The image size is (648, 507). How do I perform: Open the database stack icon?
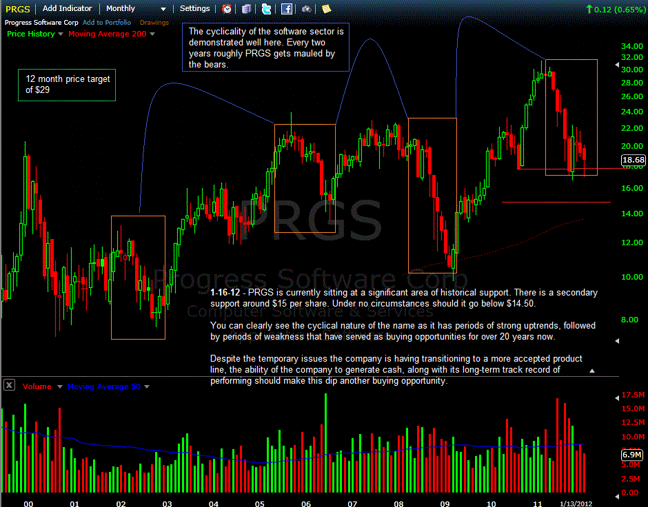pyautogui.click(x=247, y=9)
